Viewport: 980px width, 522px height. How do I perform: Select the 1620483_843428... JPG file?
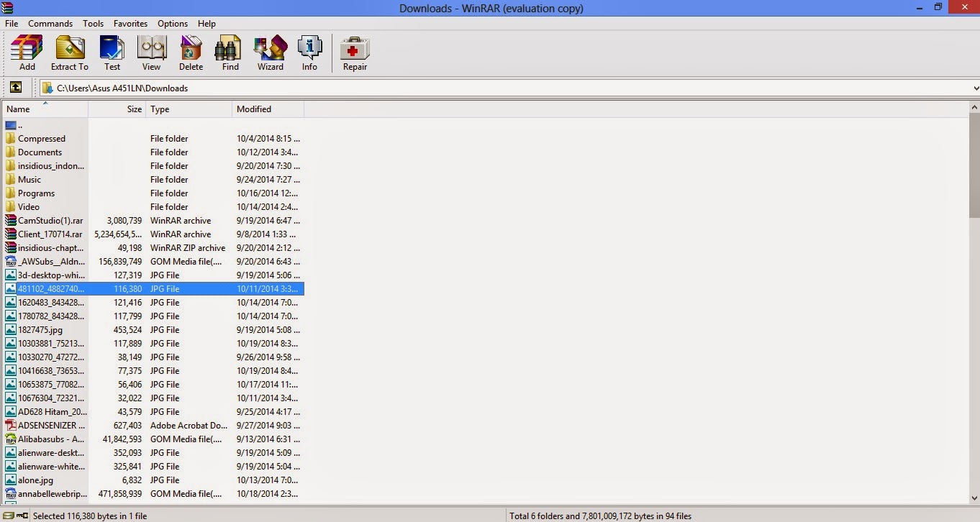tap(153, 303)
